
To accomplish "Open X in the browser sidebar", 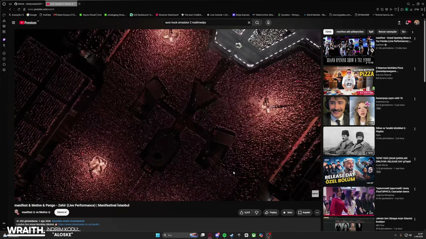I will point(4,45).
